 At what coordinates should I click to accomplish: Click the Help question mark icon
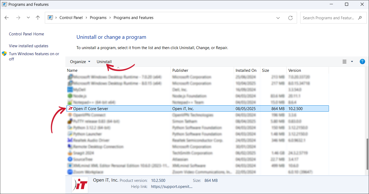pyautogui.click(x=362, y=61)
